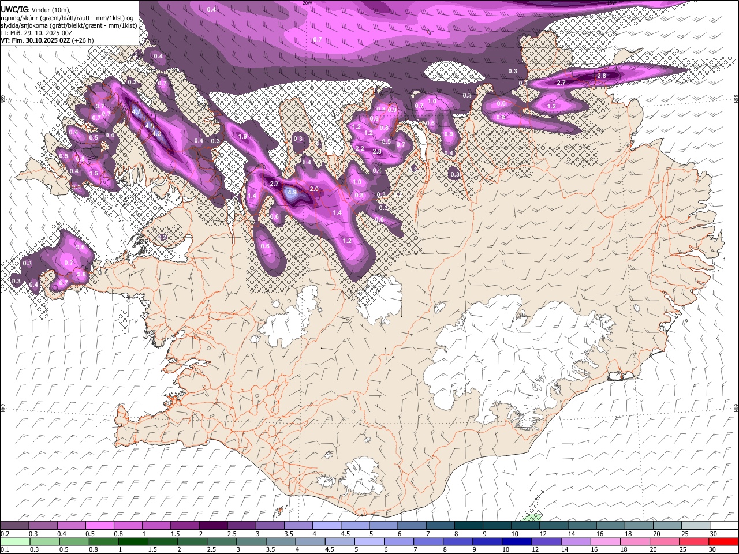Image resolution: width=739 pixels, height=554 pixels.
Task: Click the '0.3' label in the lower legend row
Action: click(x=33, y=549)
